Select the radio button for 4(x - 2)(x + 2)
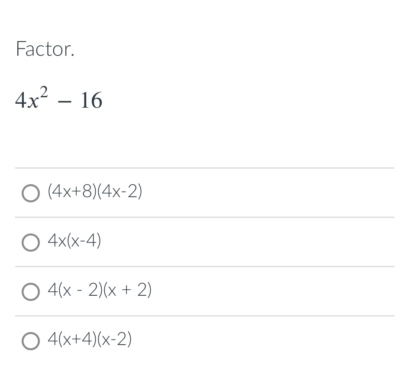The width and height of the screenshot is (420, 390). (30, 291)
